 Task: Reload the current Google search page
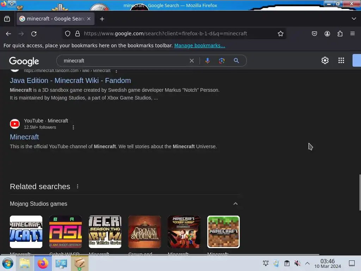[34, 34]
